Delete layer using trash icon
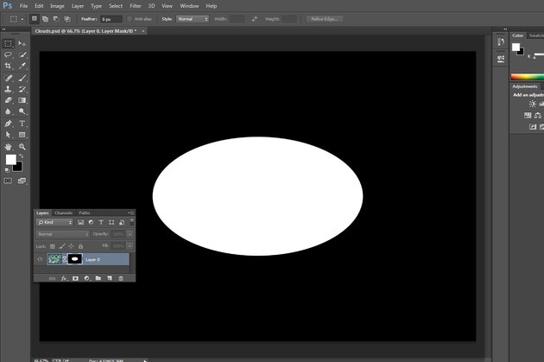Viewport: 544px width, 362px height. [x=121, y=278]
